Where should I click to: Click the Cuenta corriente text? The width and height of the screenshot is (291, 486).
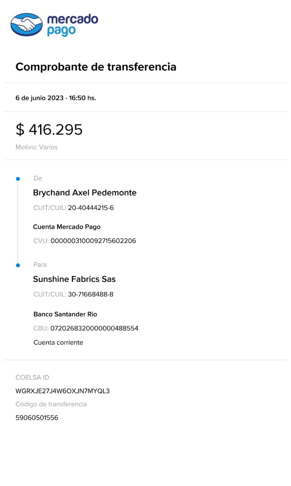point(58,342)
